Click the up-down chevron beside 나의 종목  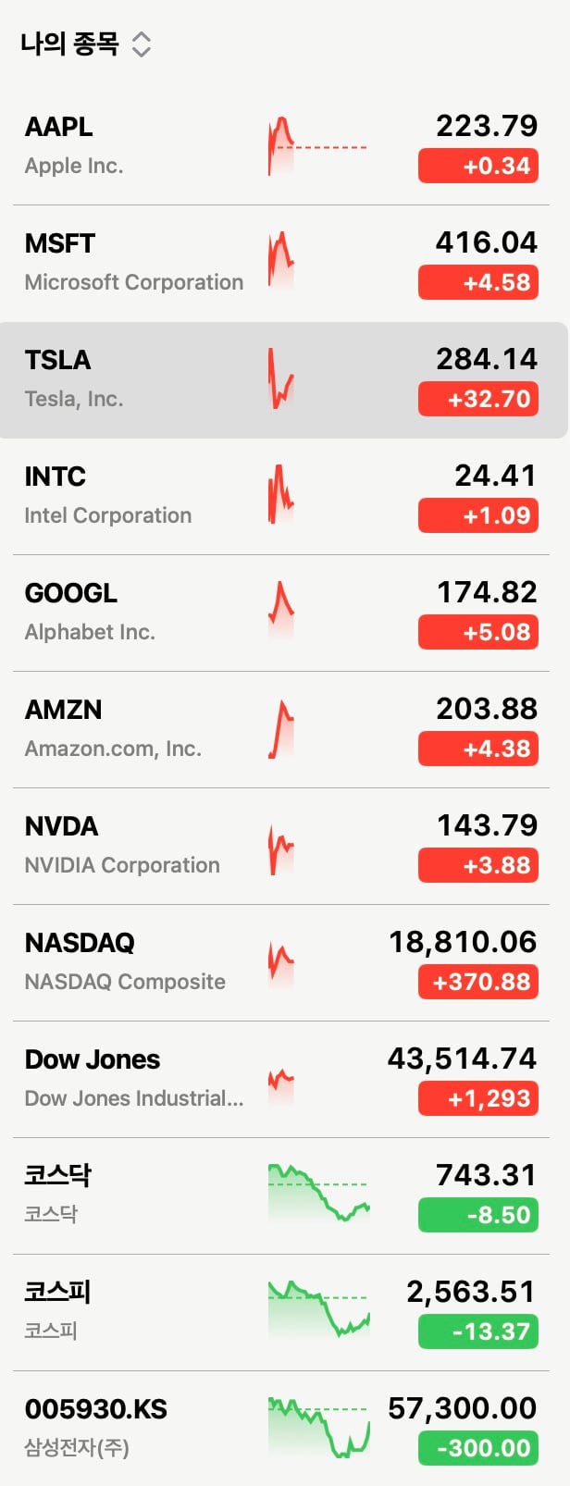[x=141, y=43]
